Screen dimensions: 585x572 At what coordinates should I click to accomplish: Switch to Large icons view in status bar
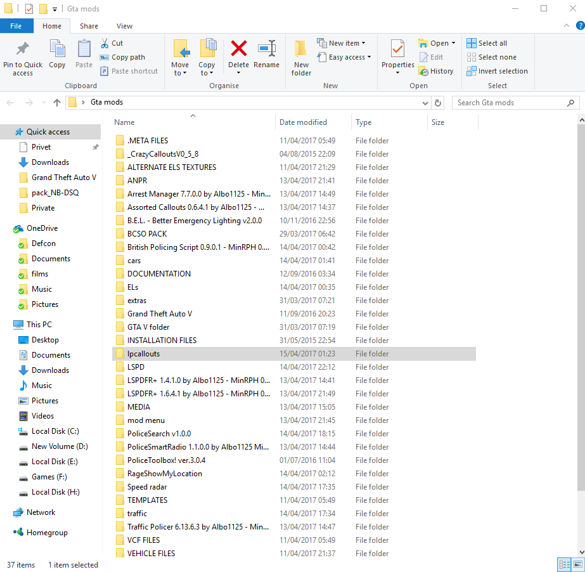click(x=577, y=564)
